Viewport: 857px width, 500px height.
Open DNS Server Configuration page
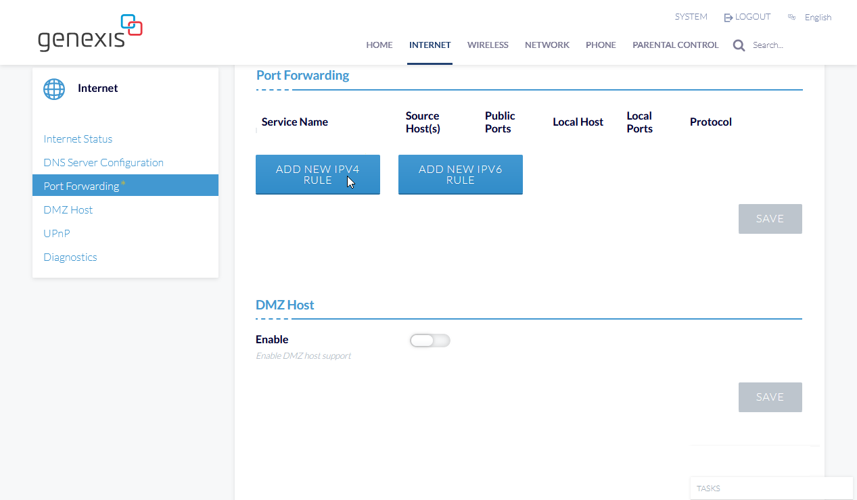pyautogui.click(x=103, y=163)
